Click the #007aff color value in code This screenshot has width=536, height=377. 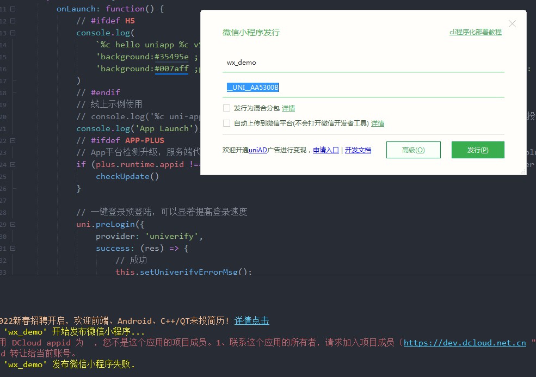(x=171, y=69)
